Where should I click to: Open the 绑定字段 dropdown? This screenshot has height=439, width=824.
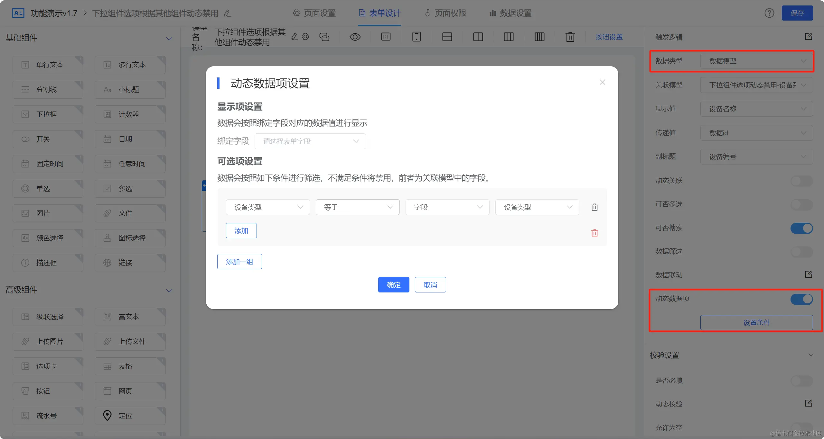coord(310,141)
